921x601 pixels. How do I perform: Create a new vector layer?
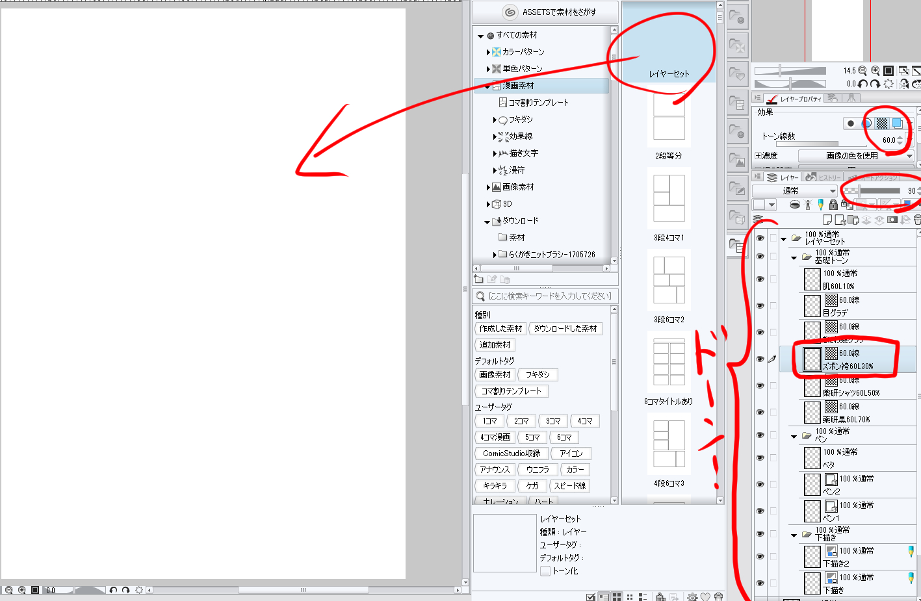840,220
